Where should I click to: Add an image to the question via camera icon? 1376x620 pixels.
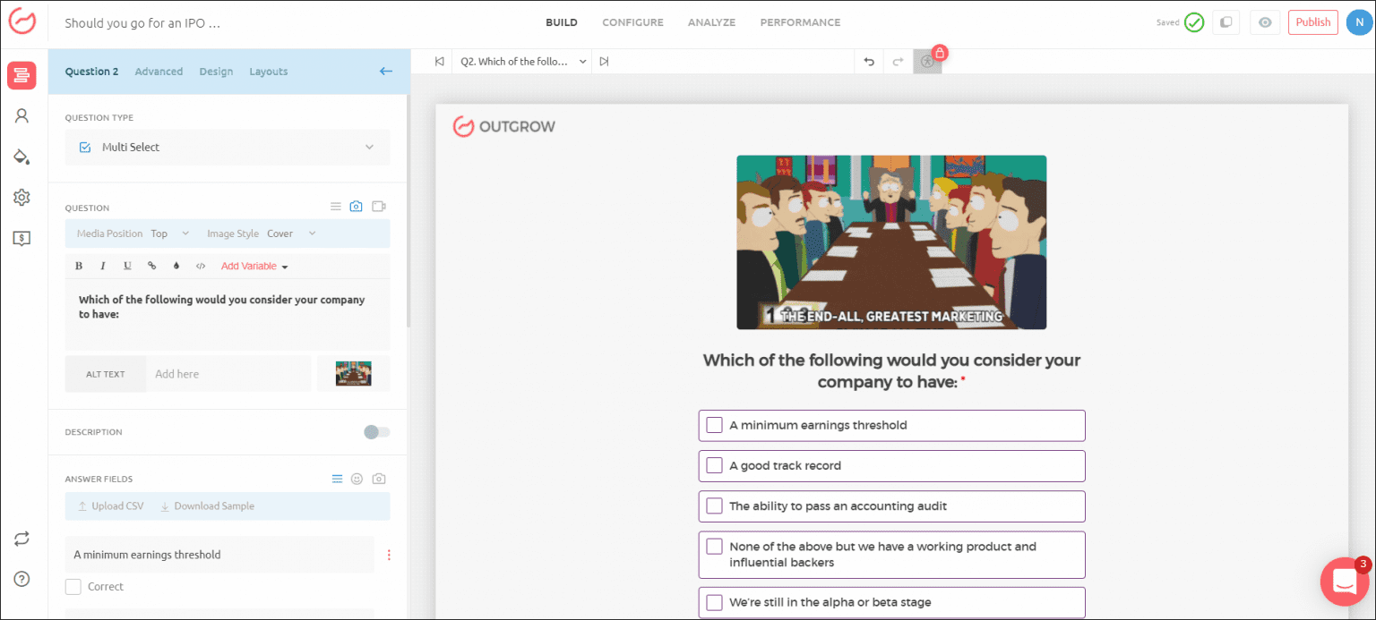356,206
